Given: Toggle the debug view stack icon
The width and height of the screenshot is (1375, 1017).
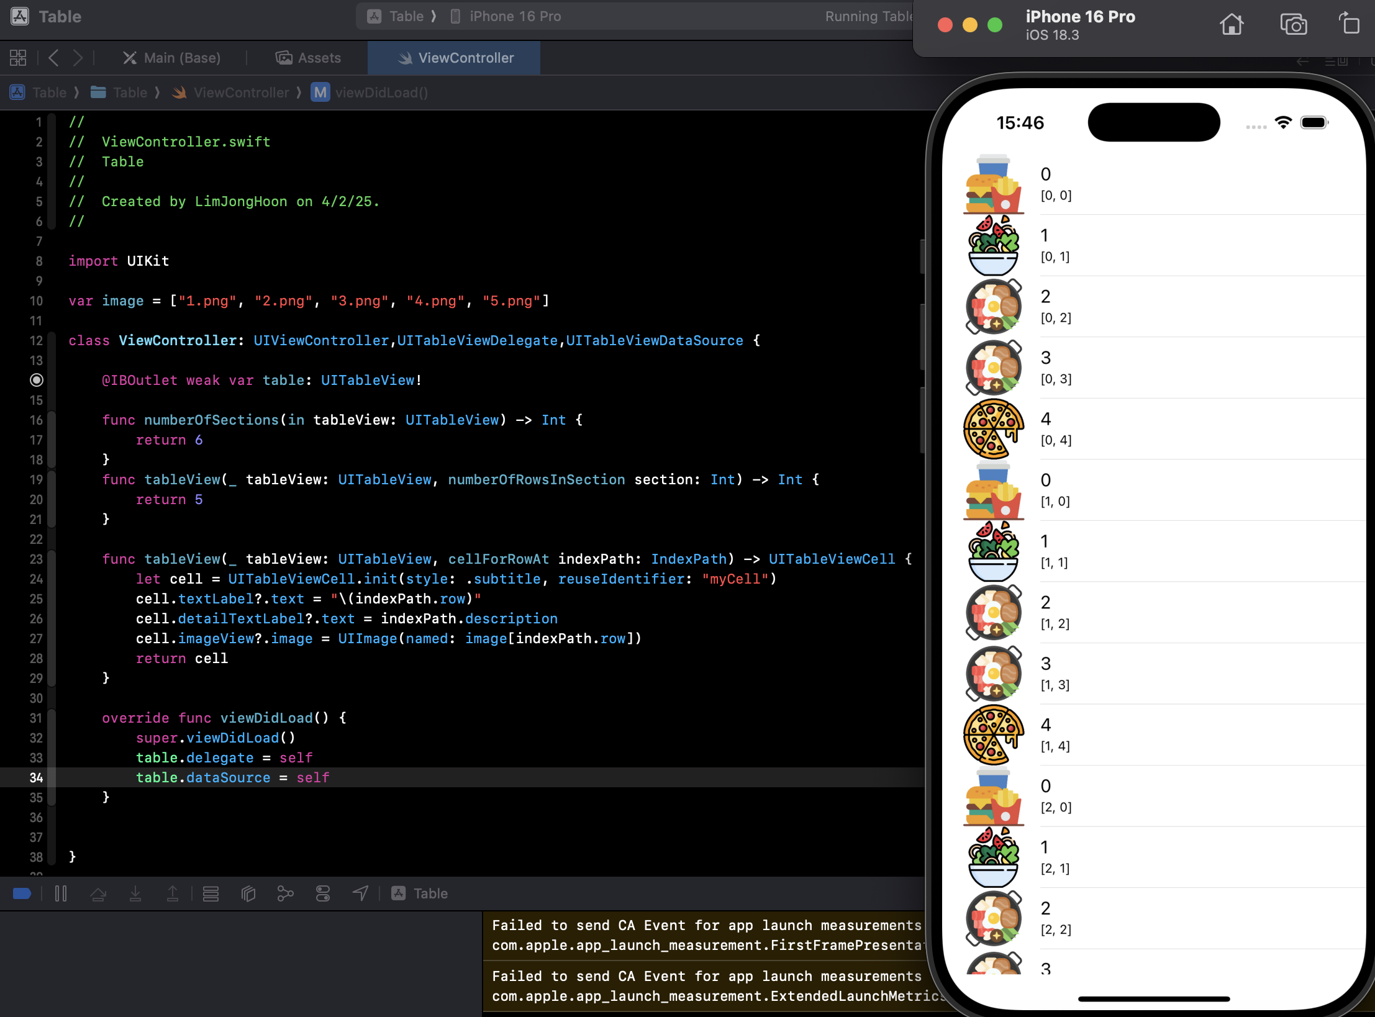Looking at the screenshot, I should pos(211,893).
